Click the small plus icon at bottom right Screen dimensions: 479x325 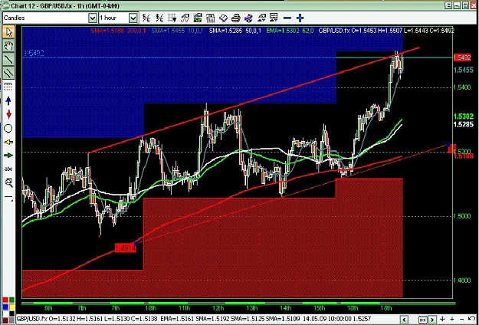pyautogui.click(x=452, y=319)
